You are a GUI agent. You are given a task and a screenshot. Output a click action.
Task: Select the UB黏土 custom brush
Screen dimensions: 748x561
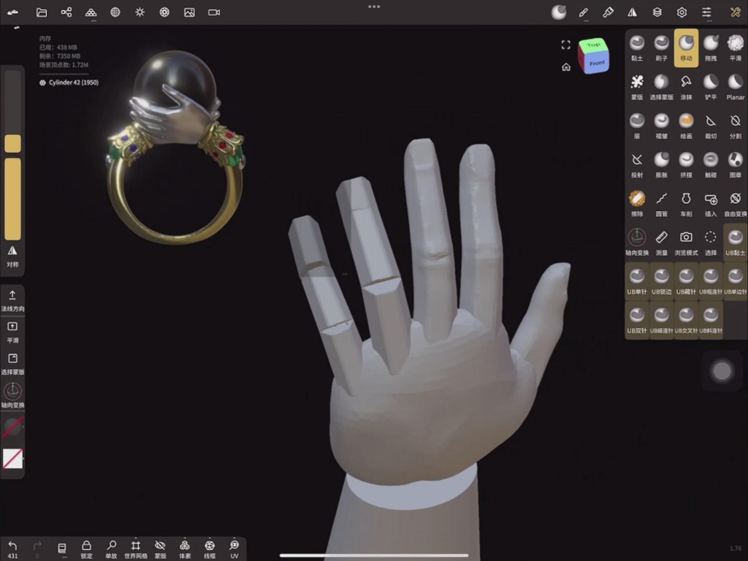pos(735,243)
